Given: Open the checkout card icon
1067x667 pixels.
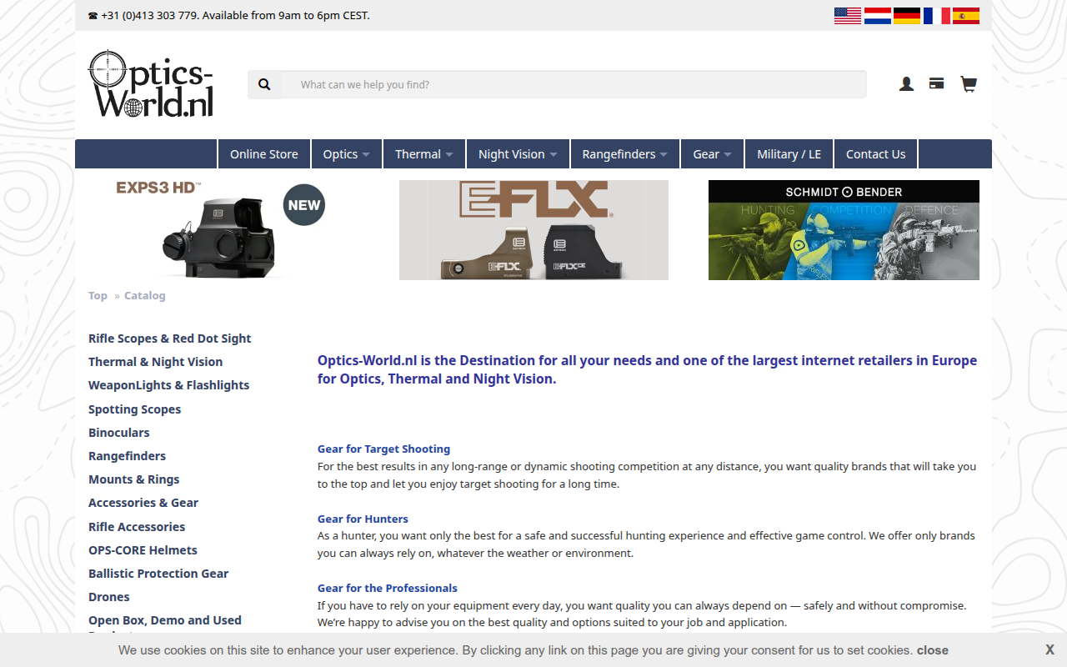Looking at the screenshot, I should tap(937, 83).
